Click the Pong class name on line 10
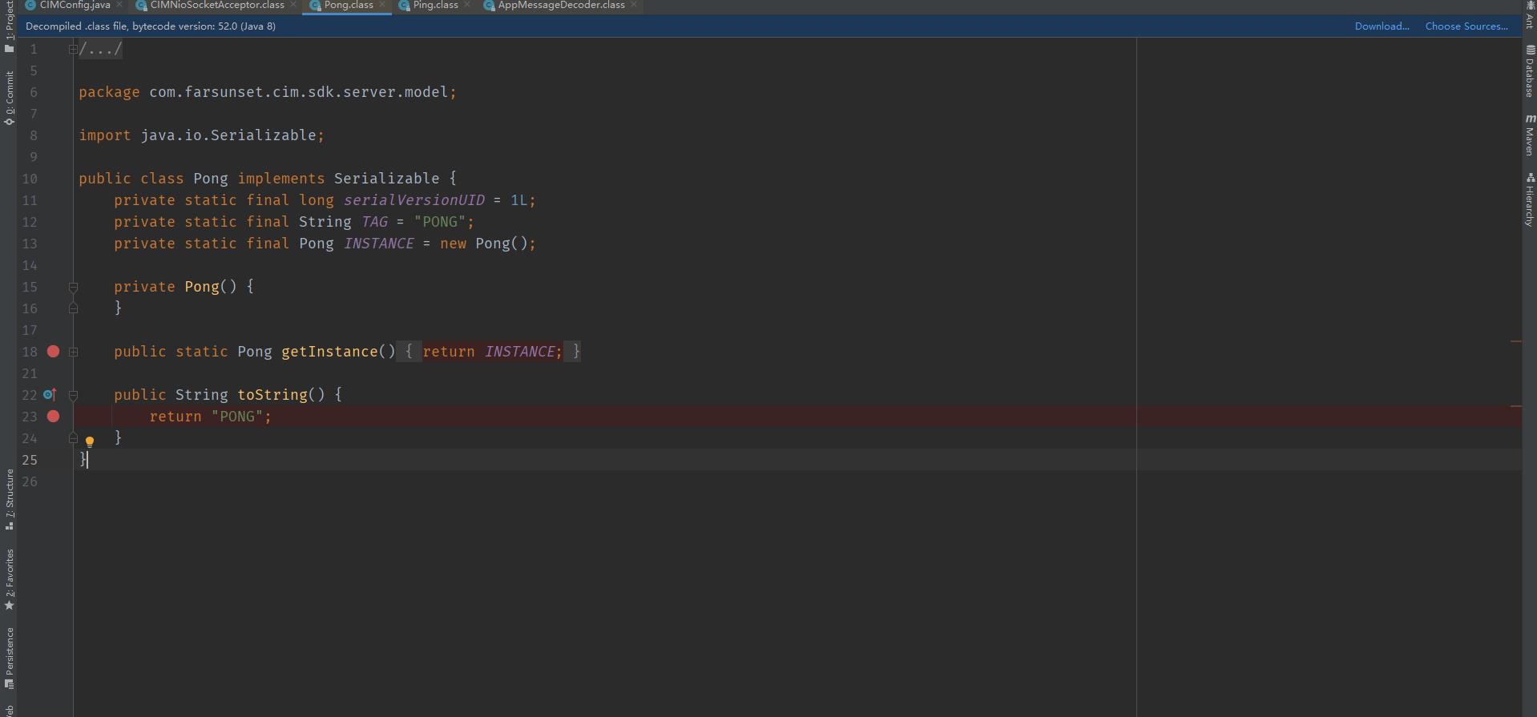Image resolution: width=1537 pixels, height=717 pixels. (211, 179)
